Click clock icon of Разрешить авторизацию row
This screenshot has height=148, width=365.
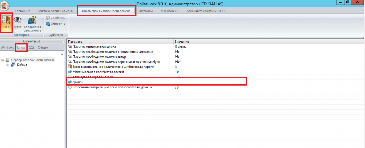coord(70,87)
